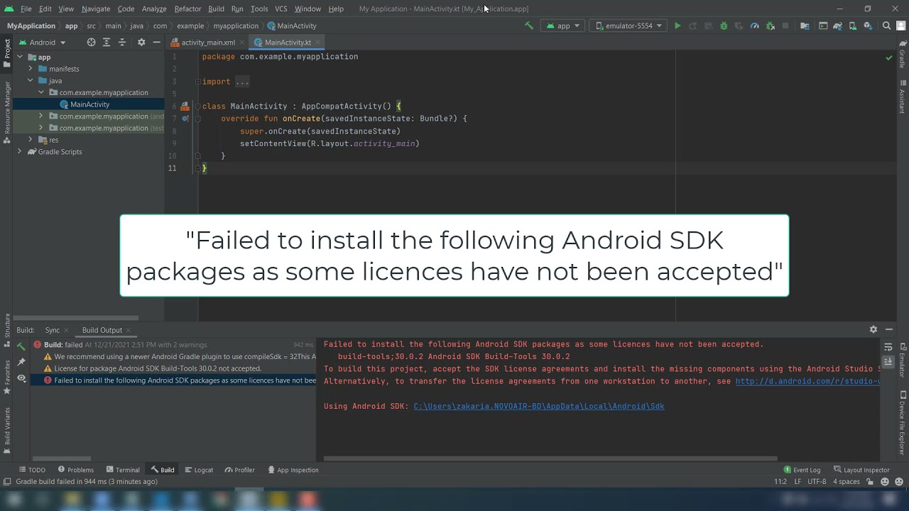Click Collapse All in Project panel
This screenshot has width=909, height=511.
click(x=123, y=43)
